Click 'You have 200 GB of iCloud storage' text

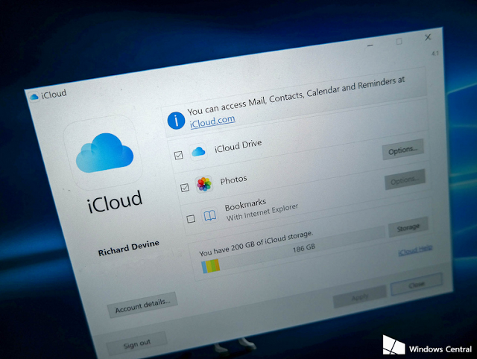256,244
